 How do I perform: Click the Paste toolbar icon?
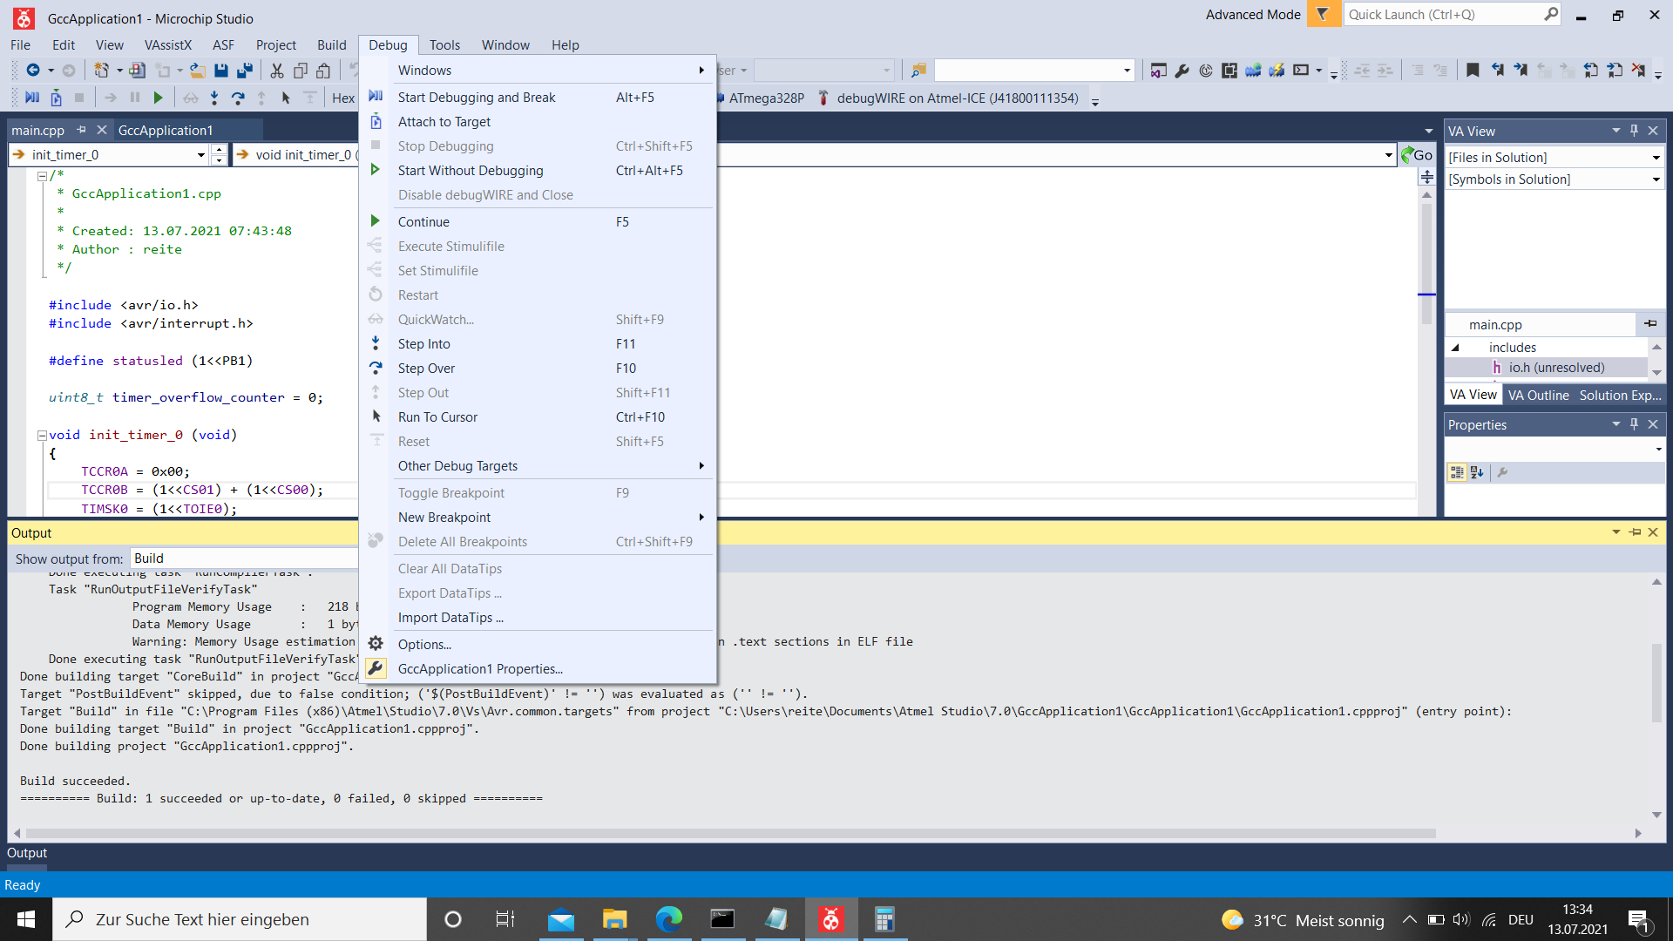(323, 71)
